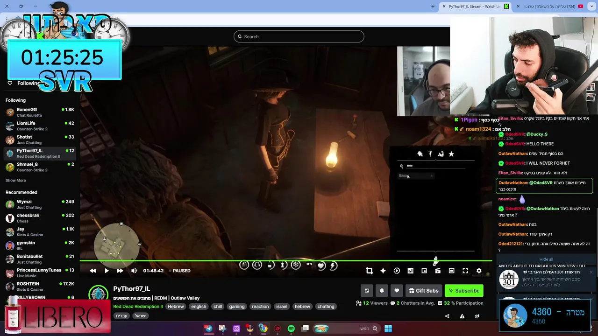Select the english tag chip
The height and width of the screenshot is (336, 598).
click(x=199, y=307)
